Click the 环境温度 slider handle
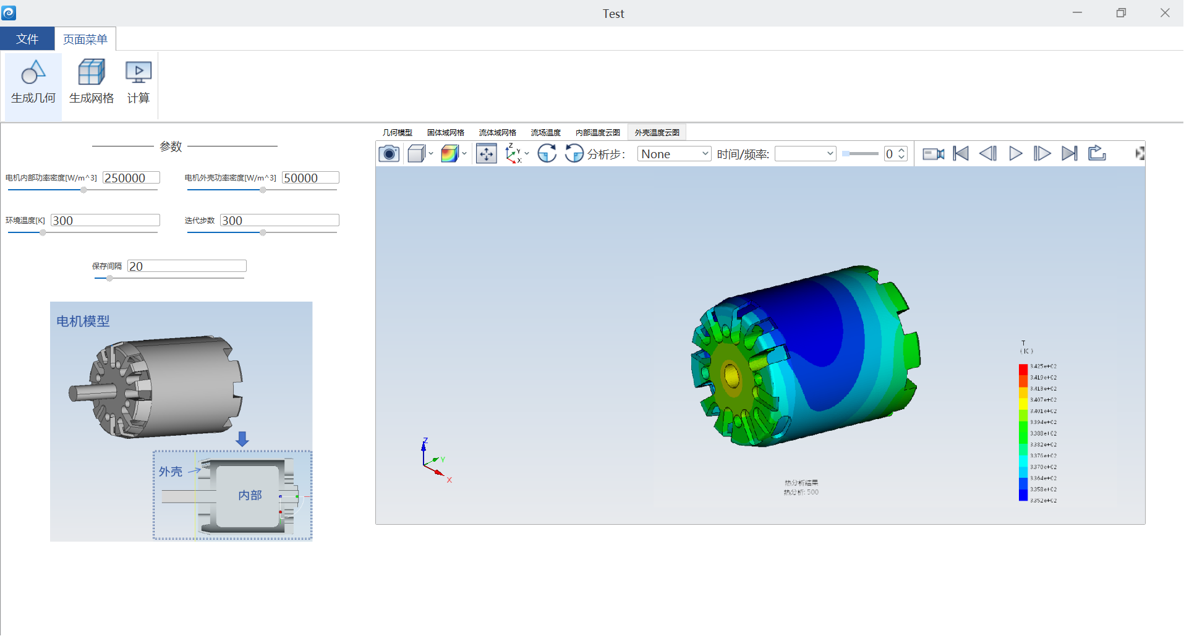This screenshot has width=1184, height=636. (43, 232)
